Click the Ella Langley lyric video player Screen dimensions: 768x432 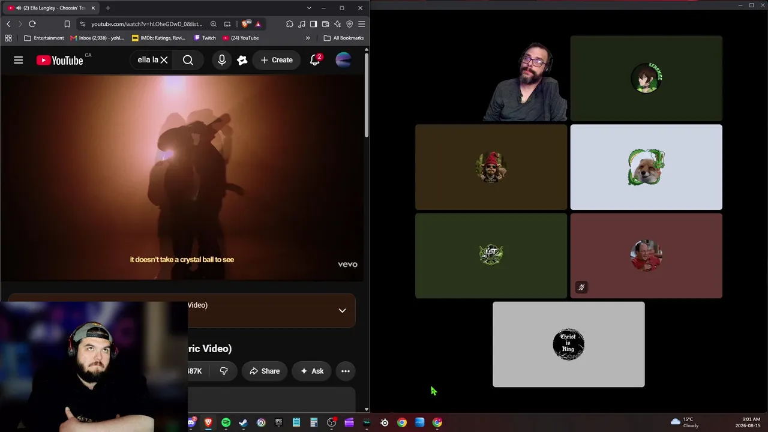pos(182,178)
